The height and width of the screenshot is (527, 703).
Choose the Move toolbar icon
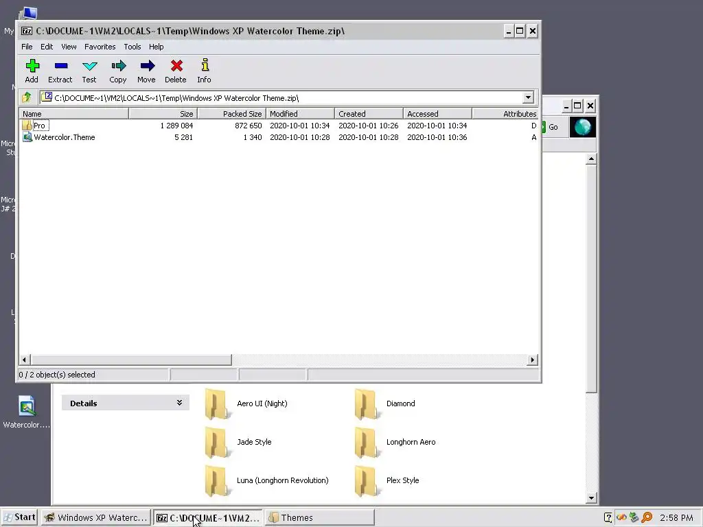[147, 66]
